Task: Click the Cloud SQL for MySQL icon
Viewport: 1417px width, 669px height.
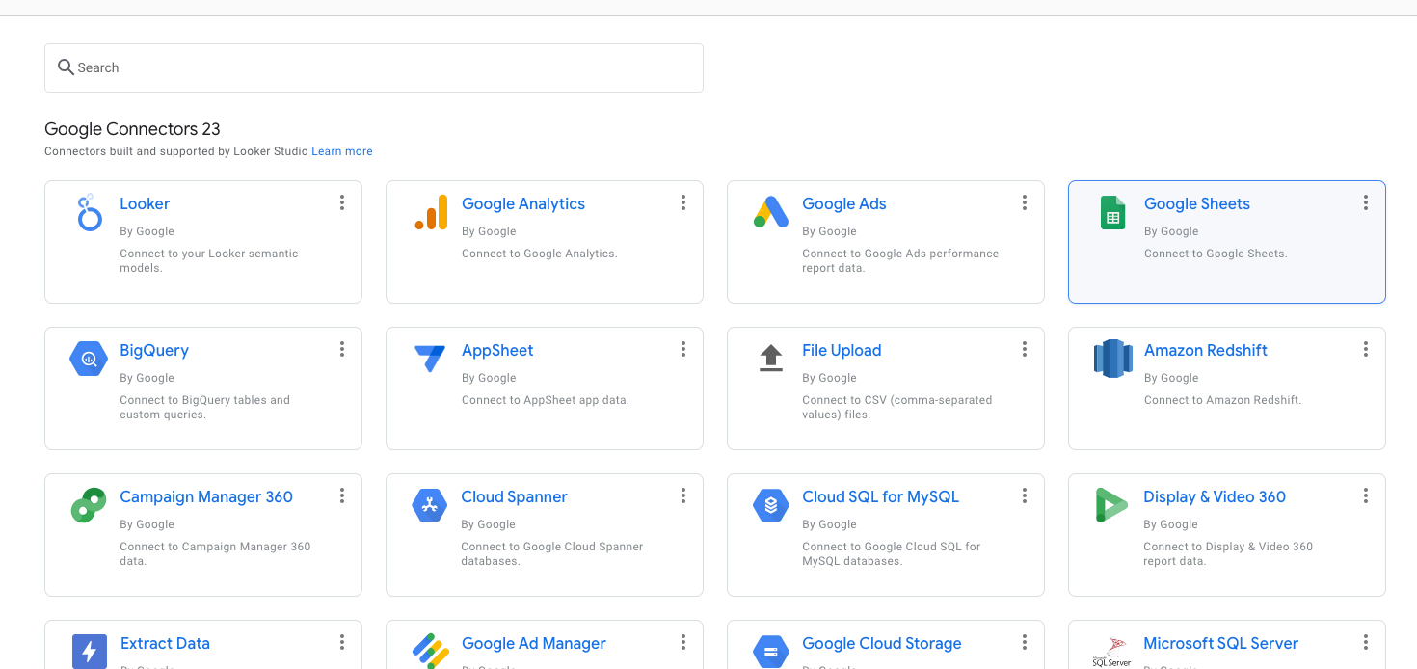Action: coord(771,505)
